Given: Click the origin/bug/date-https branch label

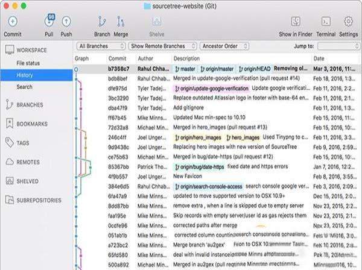Looking at the screenshot, I should tap(200, 167).
